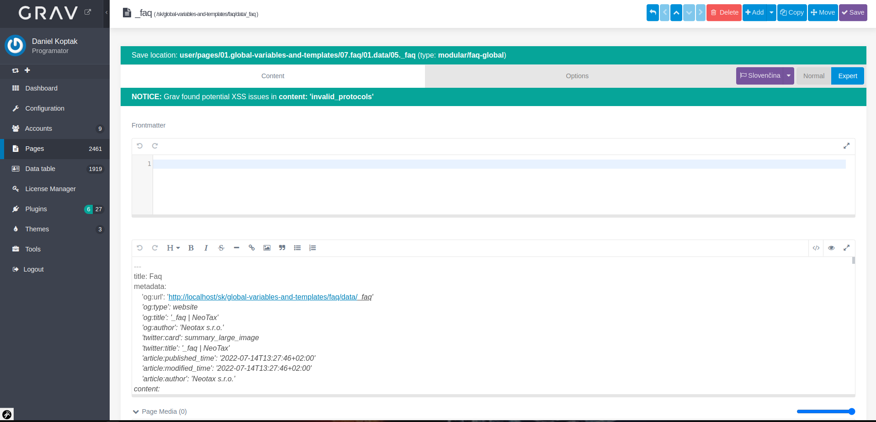The width and height of the screenshot is (876, 422).
Task: Open the og:url localhost link in content
Action: 271,297
